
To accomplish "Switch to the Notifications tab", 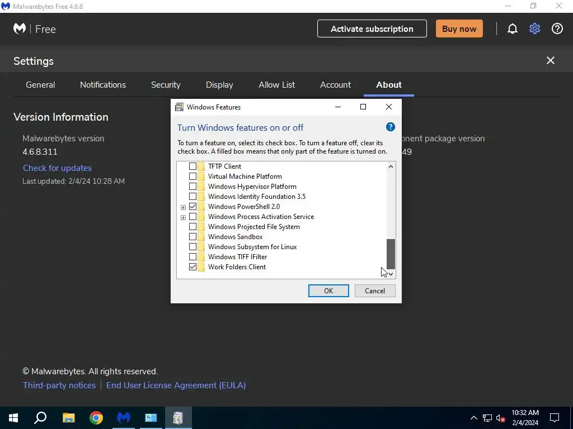I will [x=103, y=85].
